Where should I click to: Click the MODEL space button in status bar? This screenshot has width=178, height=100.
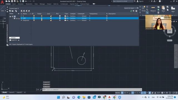point(118,93)
